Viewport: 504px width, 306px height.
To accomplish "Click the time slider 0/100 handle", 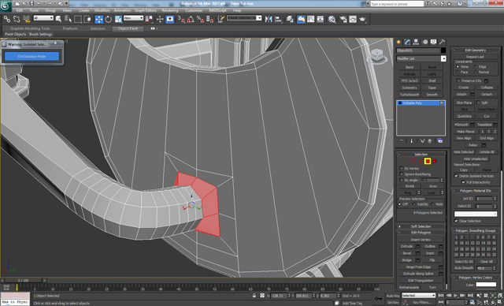I will tap(23, 281).
